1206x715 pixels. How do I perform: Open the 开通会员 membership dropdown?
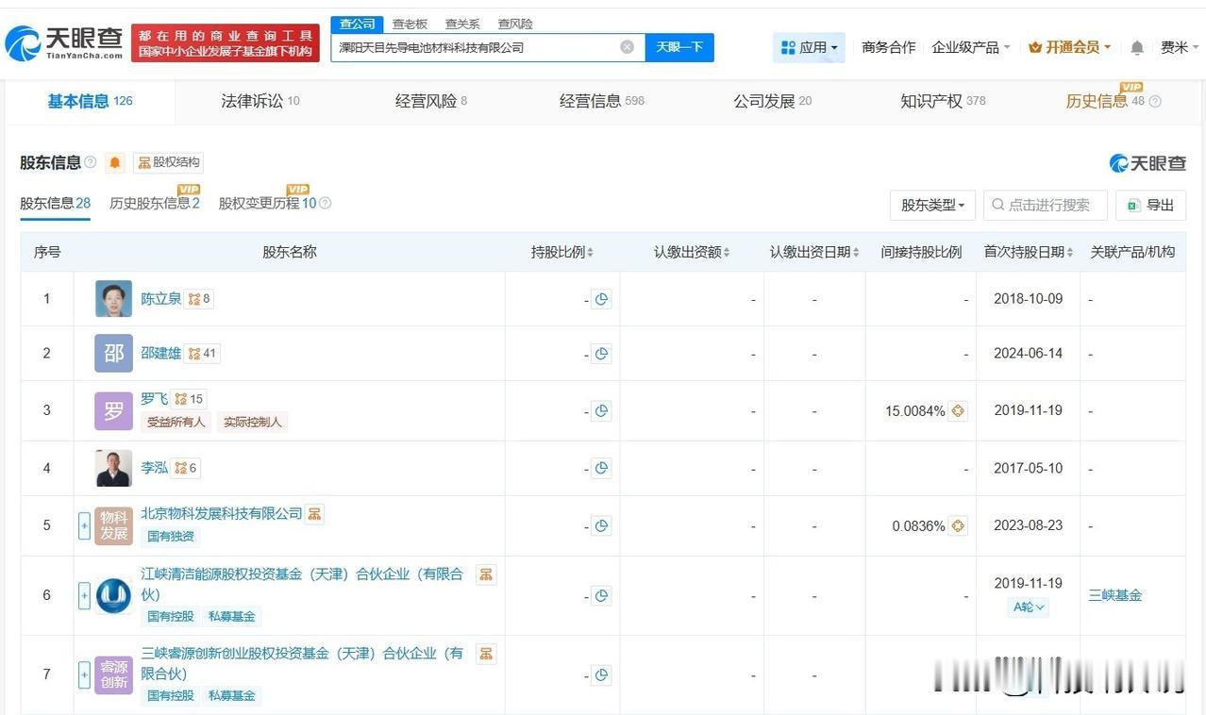(x=1069, y=47)
